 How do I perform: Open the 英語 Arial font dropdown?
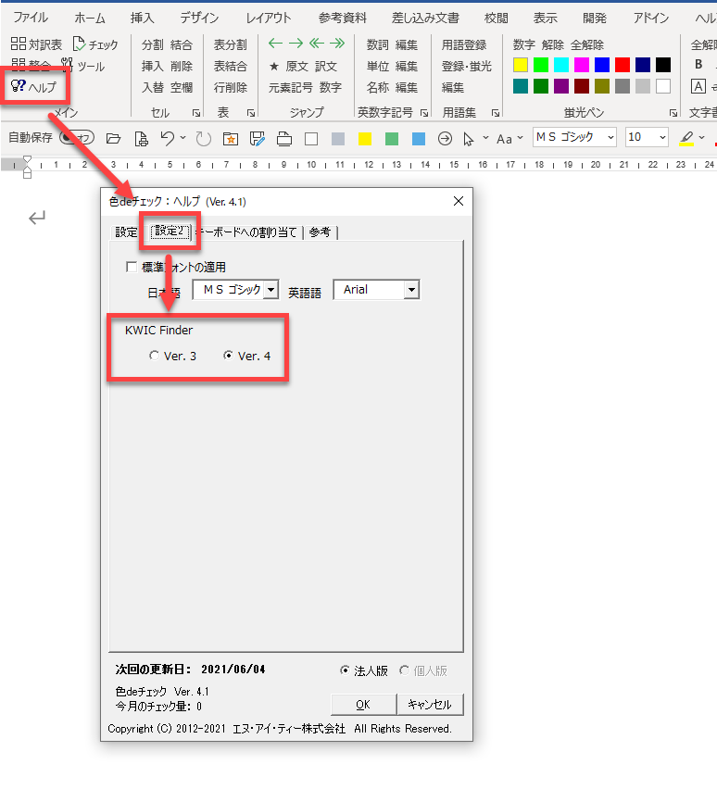[x=411, y=291]
